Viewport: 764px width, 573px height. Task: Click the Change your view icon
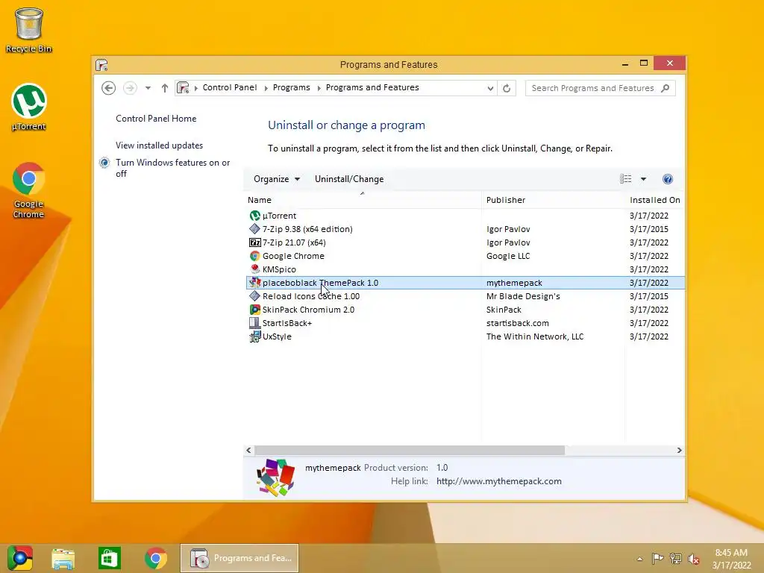tap(626, 179)
